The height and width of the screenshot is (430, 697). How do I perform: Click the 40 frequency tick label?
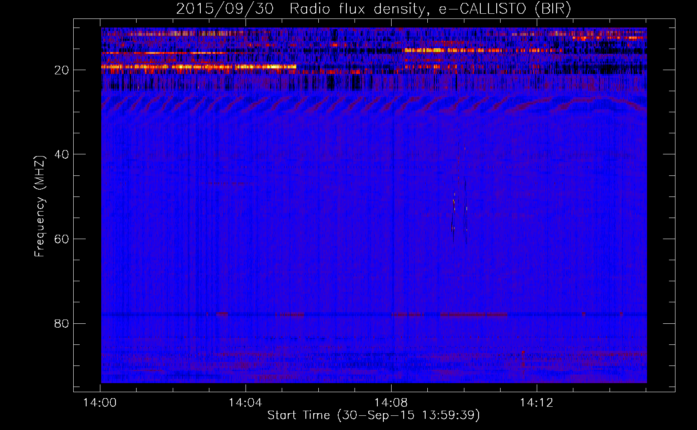(62, 154)
